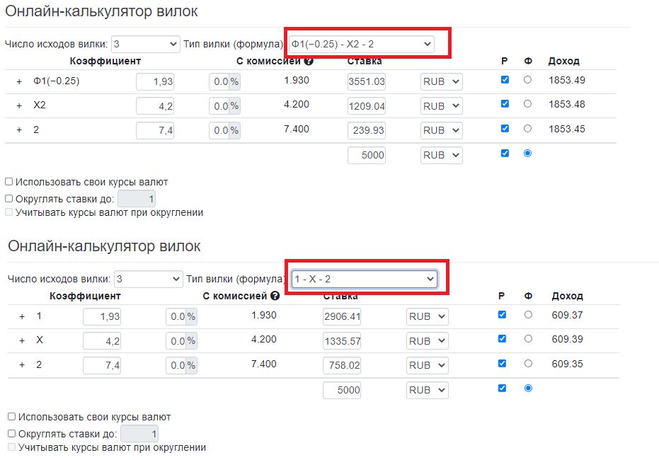This screenshot has width=659, height=460.
Task: Click the coefficient field of the Ф1(−0.25) row
Action: (155, 82)
